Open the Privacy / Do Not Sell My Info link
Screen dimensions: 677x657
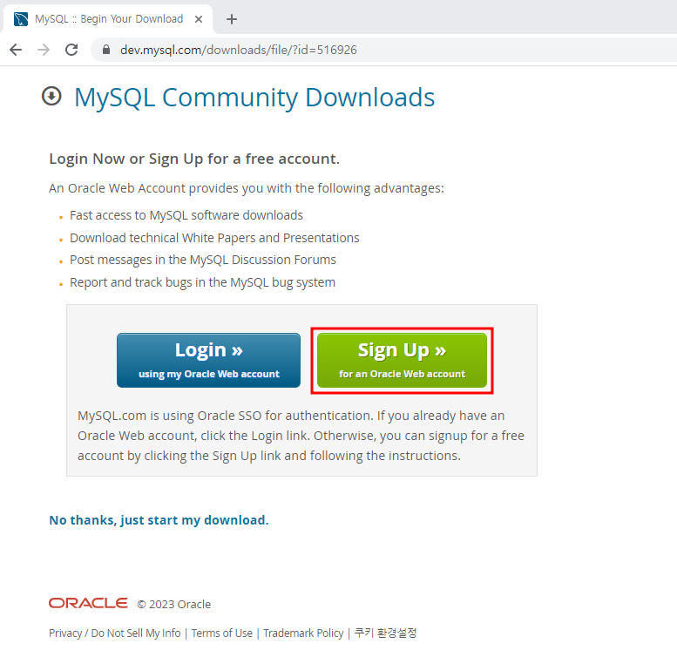[x=114, y=633]
